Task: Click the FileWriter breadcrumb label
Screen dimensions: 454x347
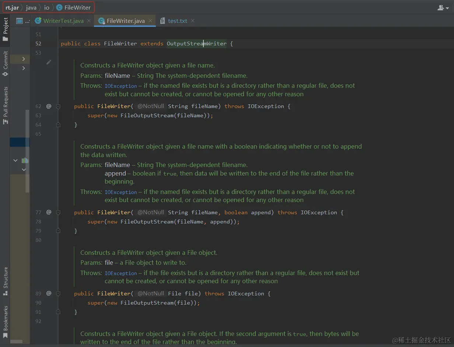Action: pos(77,7)
